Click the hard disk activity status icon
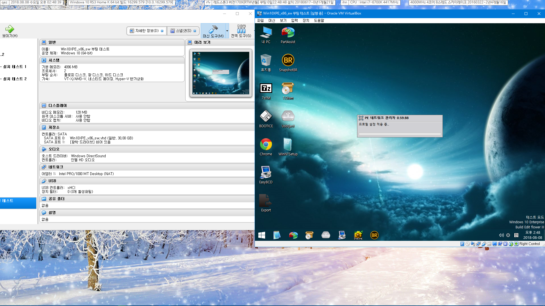The image size is (545, 306). pos(462,244)
